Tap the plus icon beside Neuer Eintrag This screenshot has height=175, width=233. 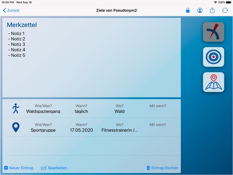pyautogui.click(x=6, y=168)
